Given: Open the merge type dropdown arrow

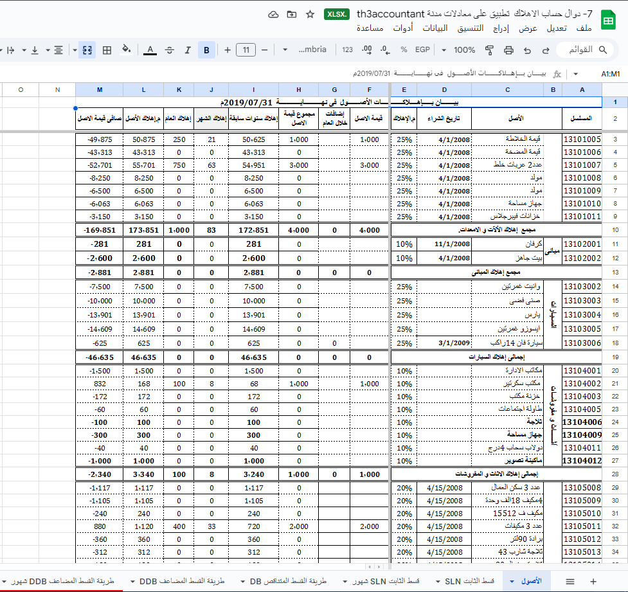Looking at the screenshot, I should tap(75, 50).
